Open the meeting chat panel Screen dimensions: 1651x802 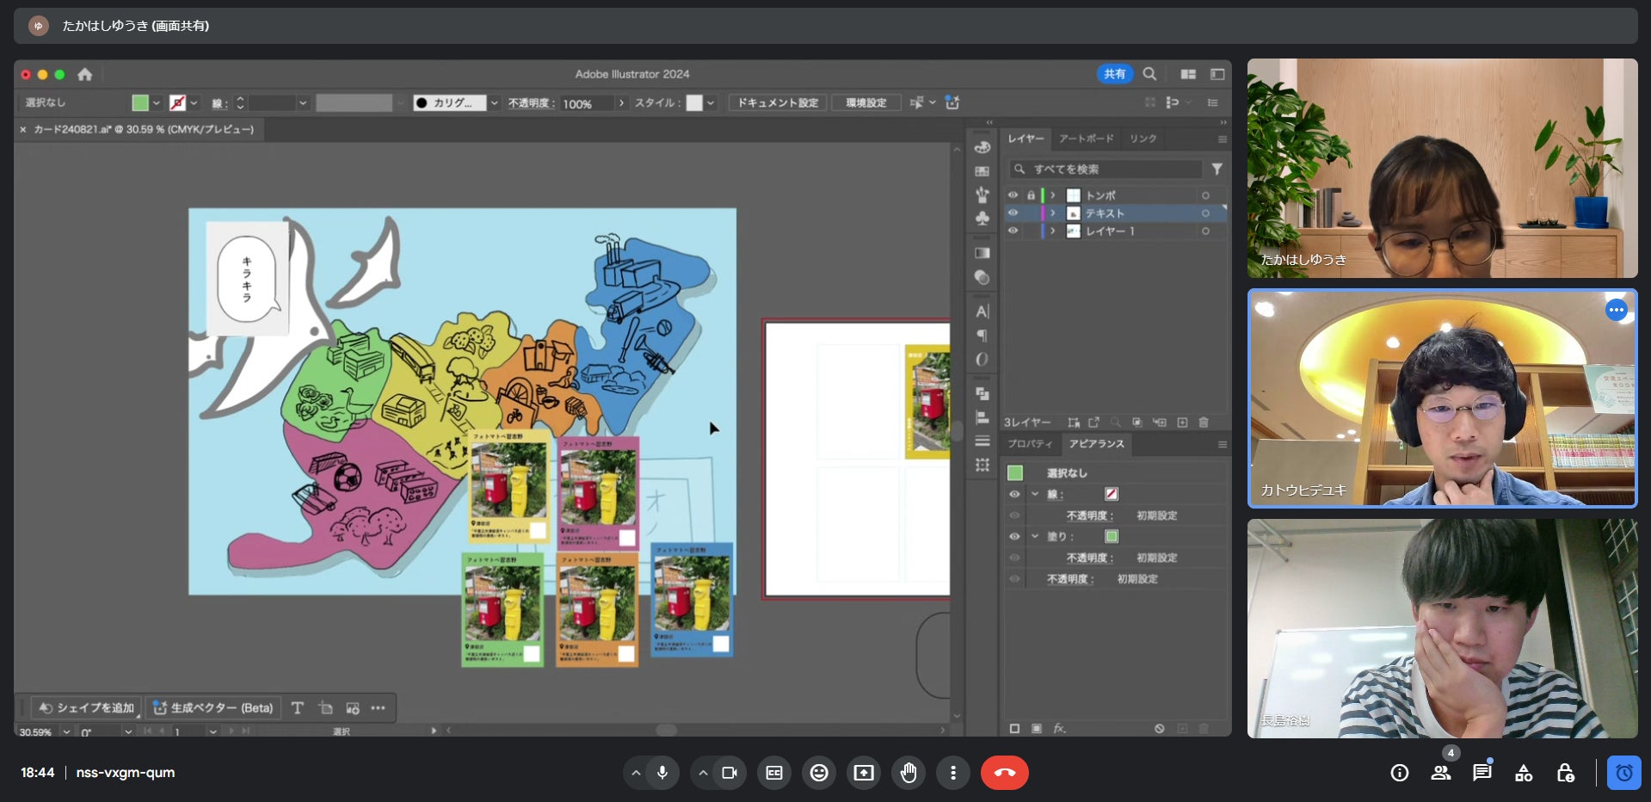(x=1482, y=773)
